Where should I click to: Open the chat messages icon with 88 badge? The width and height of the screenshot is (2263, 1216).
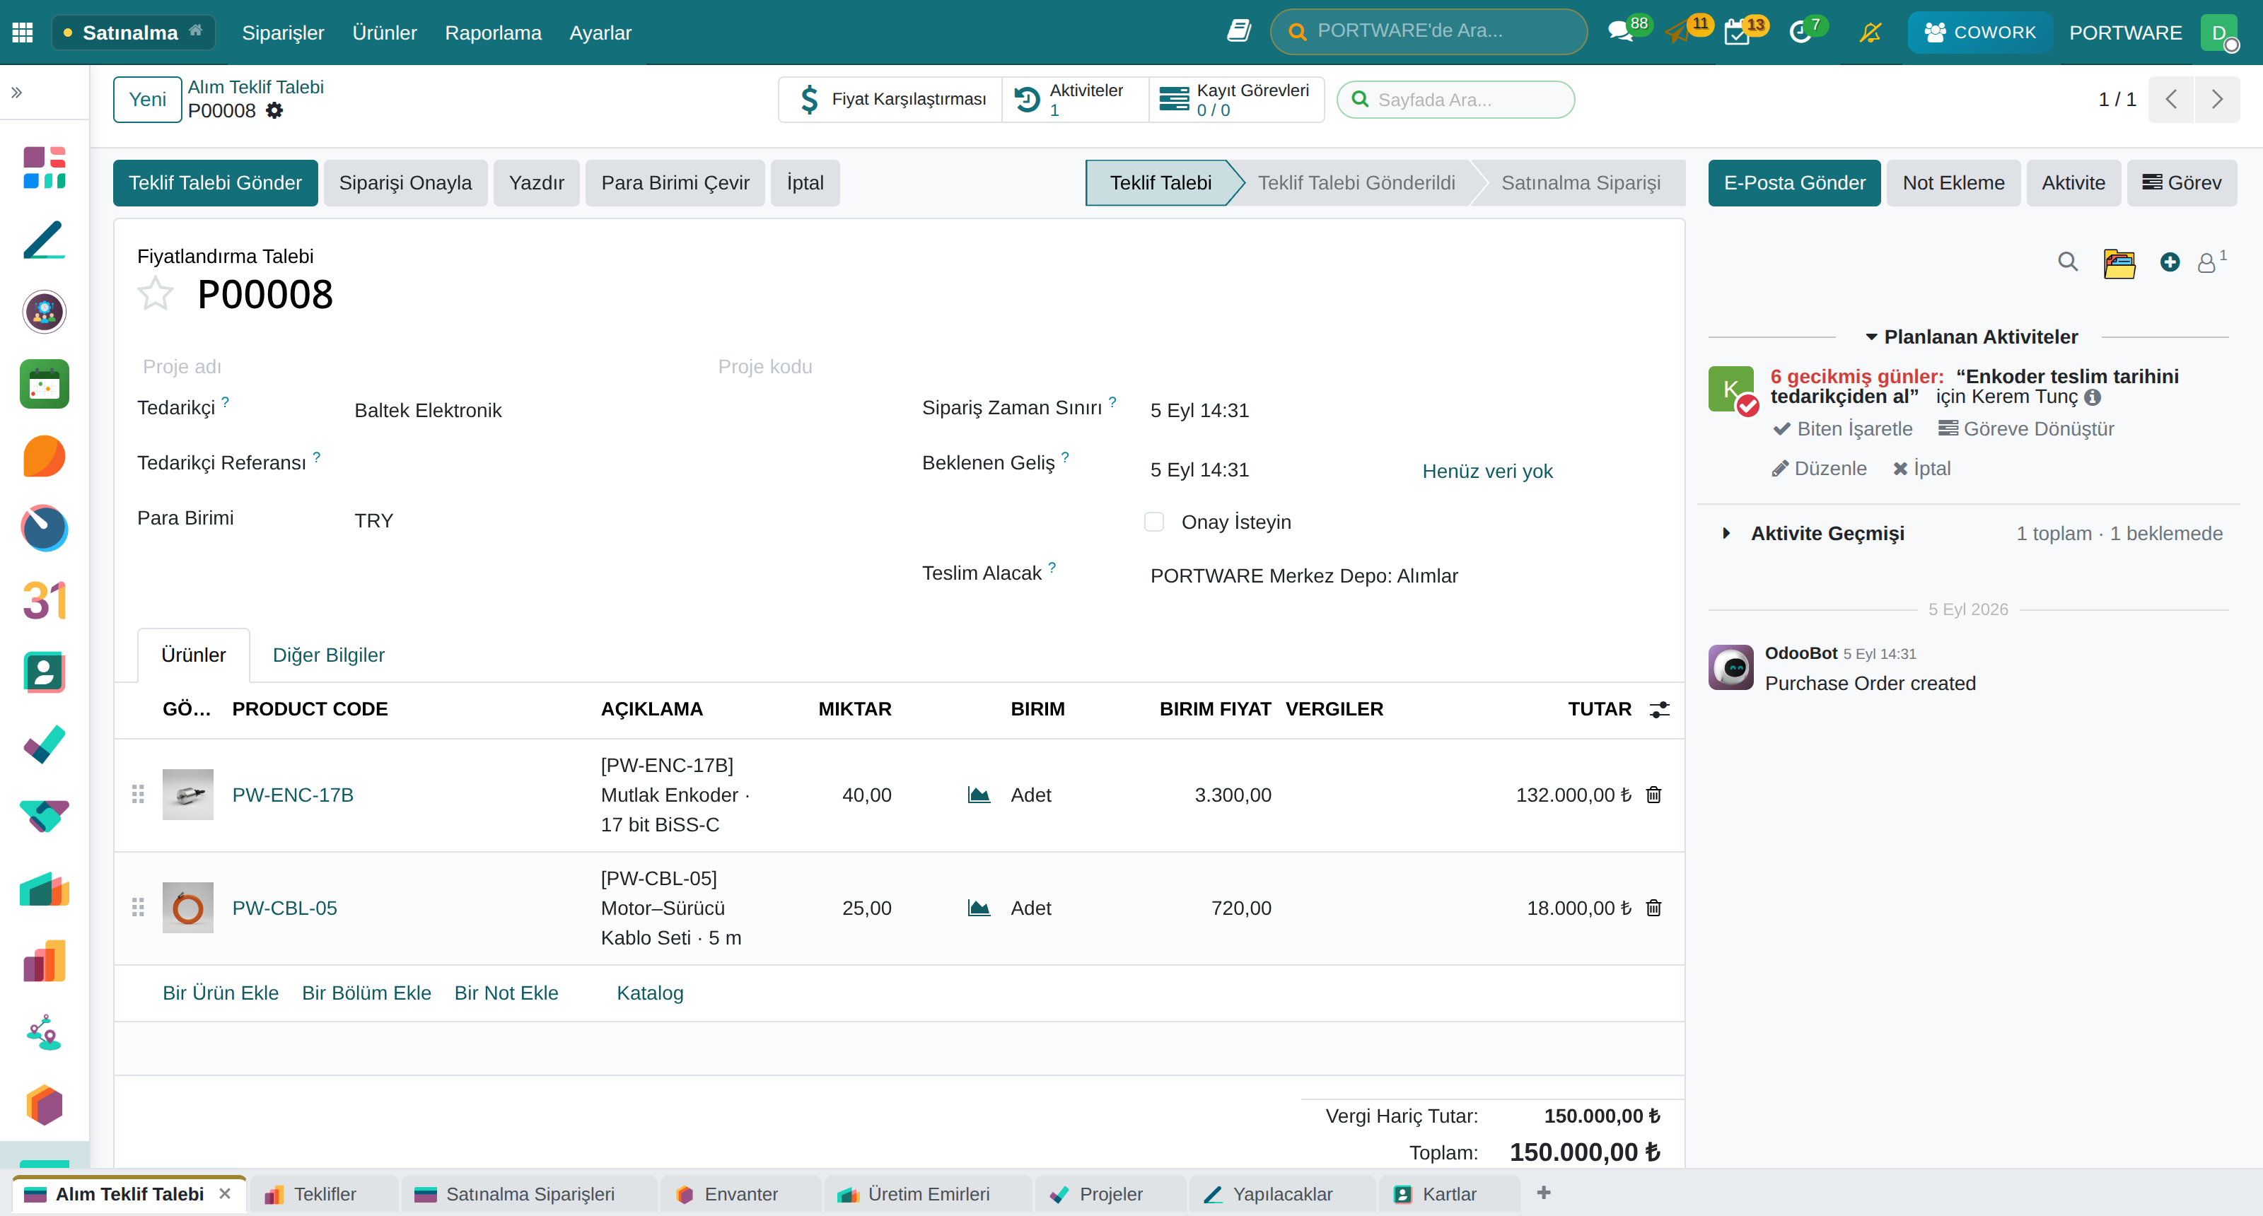pos(1621,33)
